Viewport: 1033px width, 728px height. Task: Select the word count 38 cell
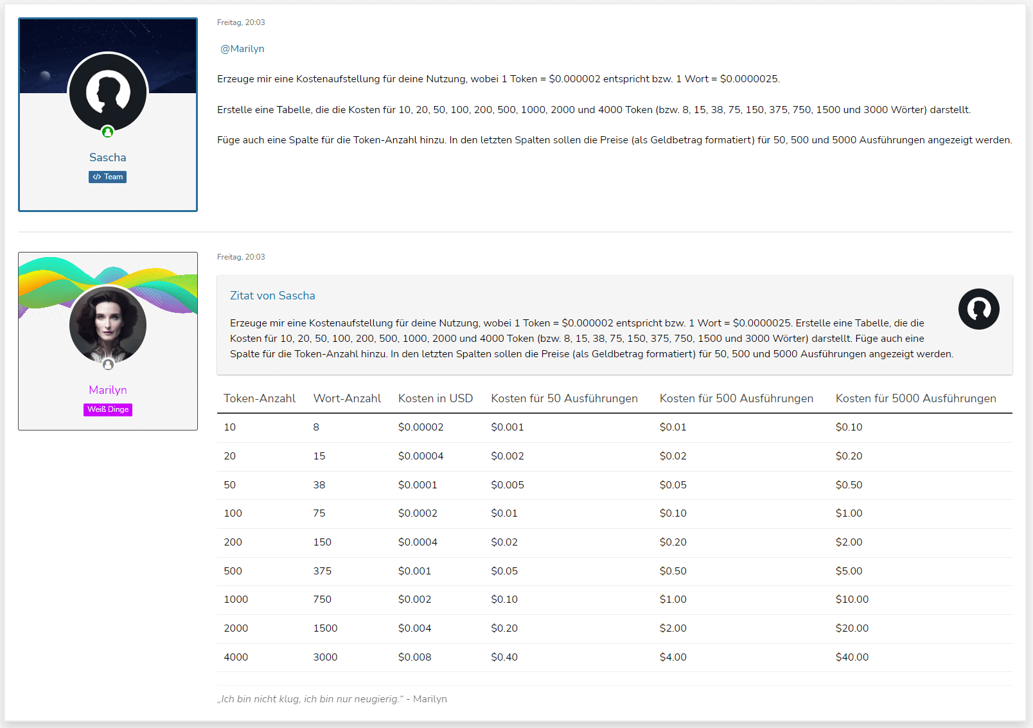(319, 485)
